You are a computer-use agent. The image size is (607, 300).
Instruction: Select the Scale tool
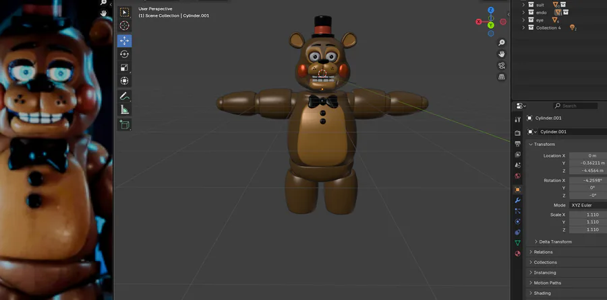124,67
